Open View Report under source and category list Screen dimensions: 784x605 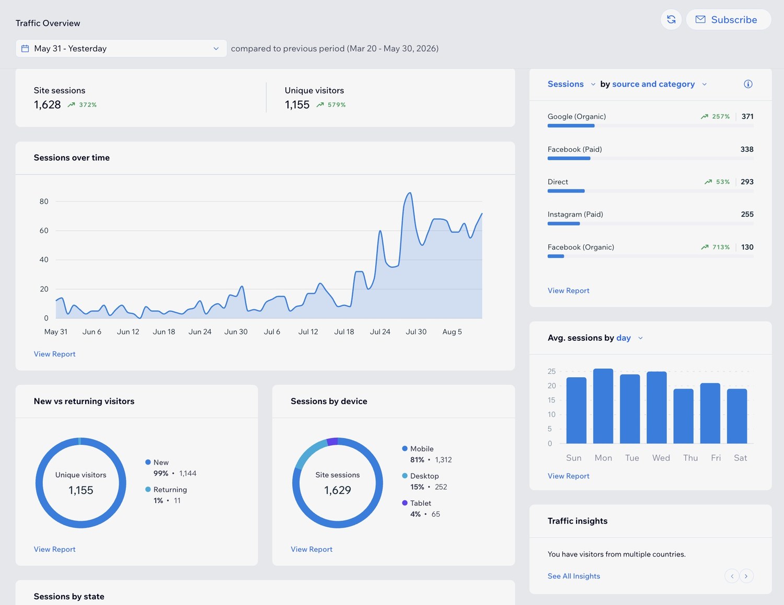pyautogui.click(x=568, y=291)
